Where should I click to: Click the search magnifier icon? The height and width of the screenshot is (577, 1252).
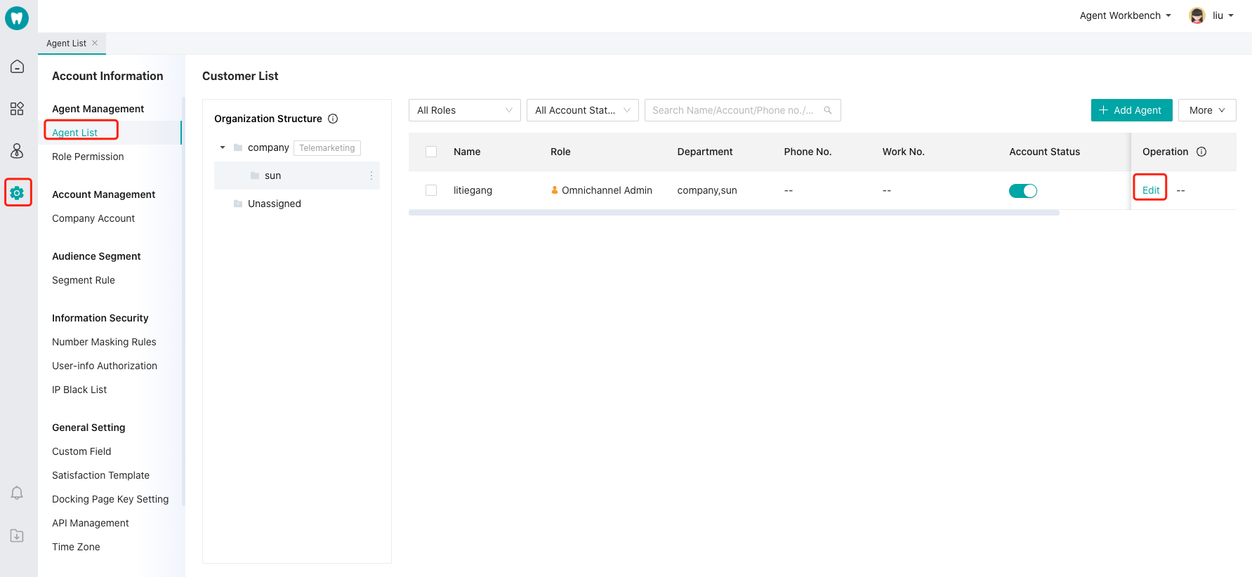point(828,110)
